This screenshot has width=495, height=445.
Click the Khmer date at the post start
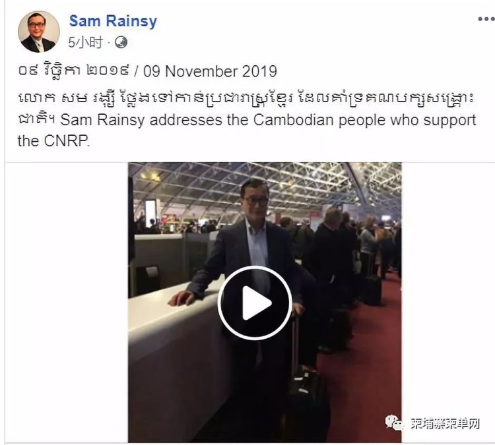(x=74, y=71)
